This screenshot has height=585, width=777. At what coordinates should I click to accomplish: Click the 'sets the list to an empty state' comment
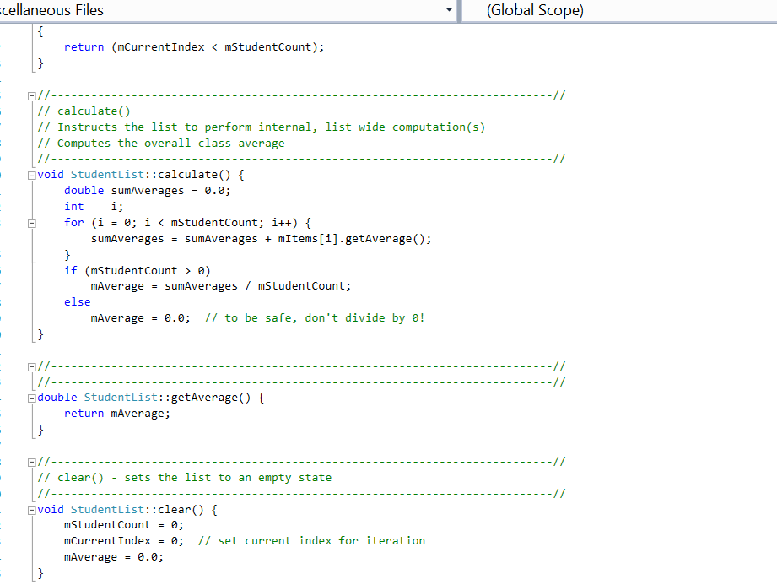tap(228, 478)
